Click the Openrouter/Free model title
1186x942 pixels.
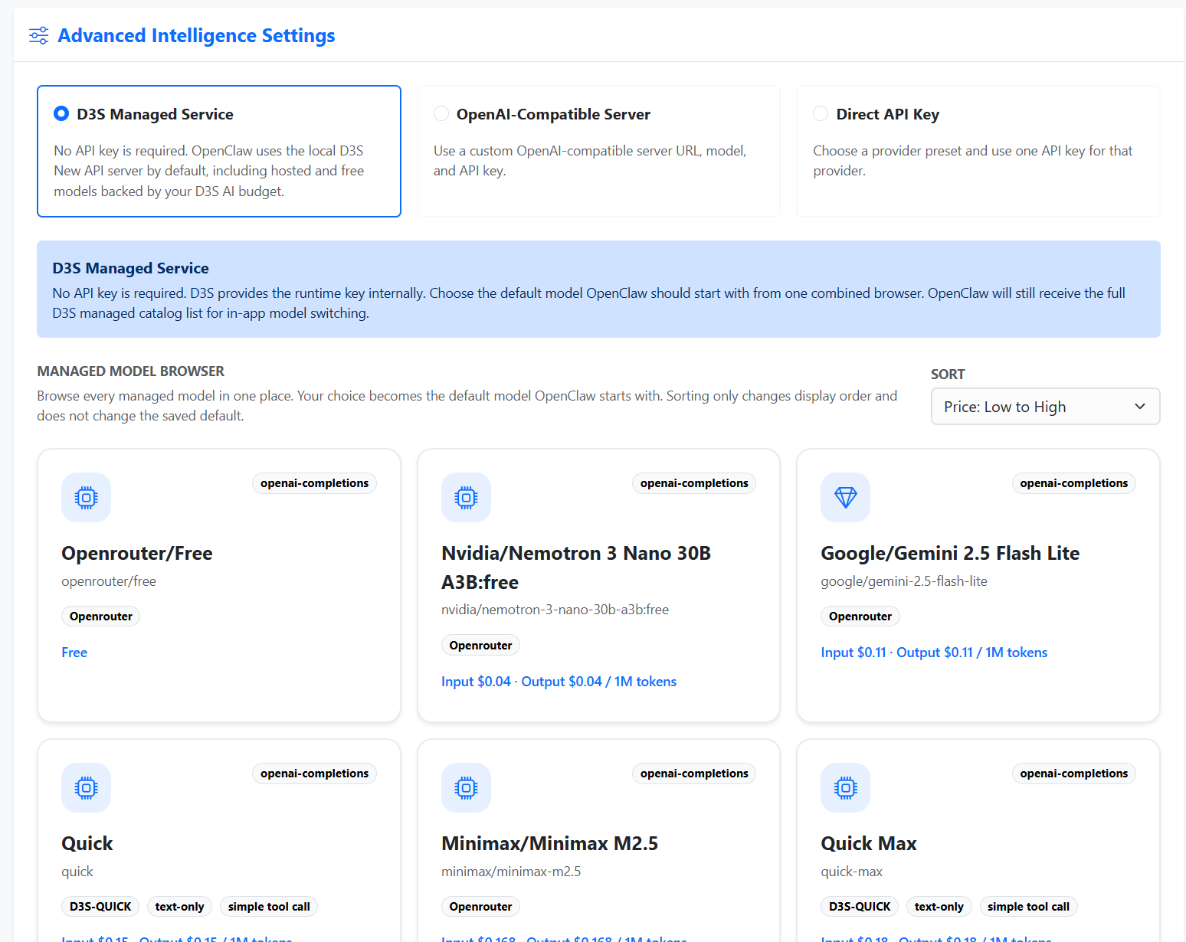point(137,554)
